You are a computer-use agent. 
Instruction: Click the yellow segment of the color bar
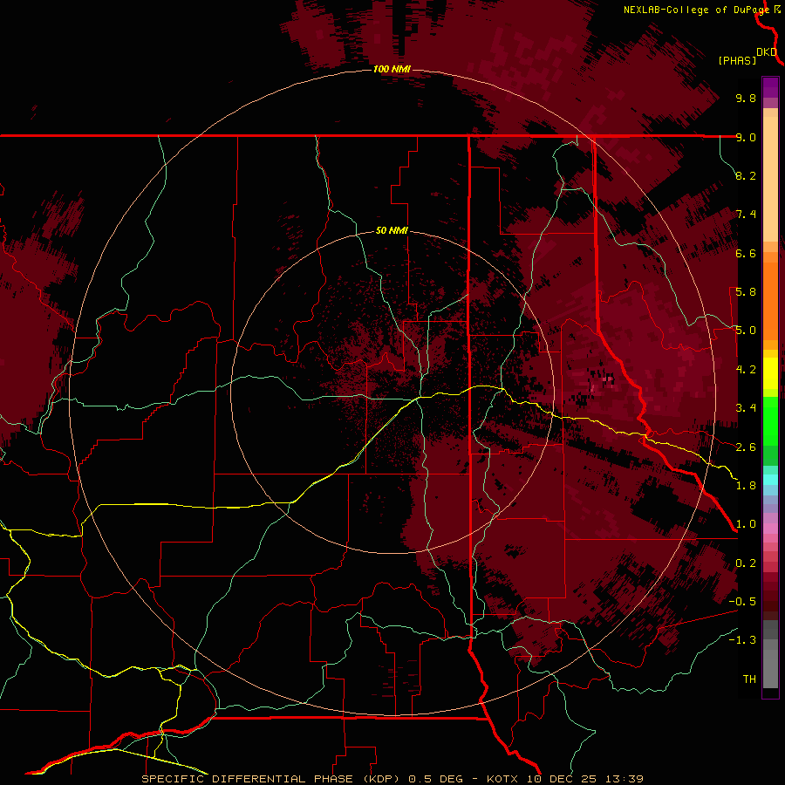pos(770,373)
